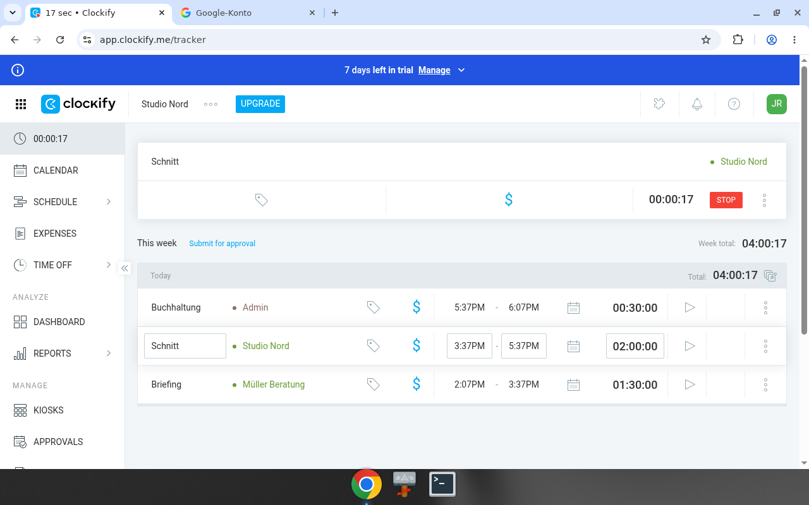
Task: Switch to the Google-Konto browser tab
Action: pos(248,13)
